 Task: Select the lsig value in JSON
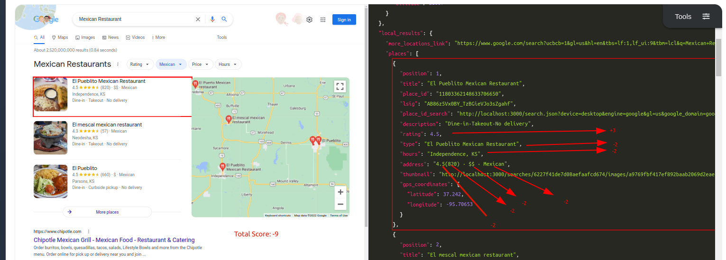469,104
